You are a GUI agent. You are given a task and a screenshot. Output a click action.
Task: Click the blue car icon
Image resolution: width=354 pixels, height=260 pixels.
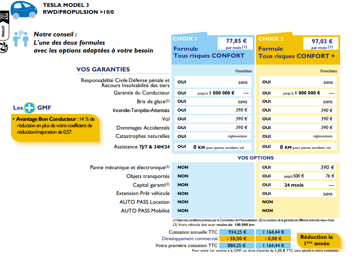pos(24,10)
